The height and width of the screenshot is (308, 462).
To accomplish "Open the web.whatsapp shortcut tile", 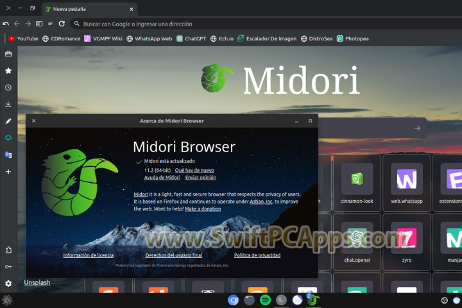I will point(407,183).
